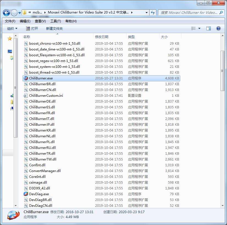The image size is (227, 225).
Task: Open the 文件(F) menu
Action: [10, 21]
